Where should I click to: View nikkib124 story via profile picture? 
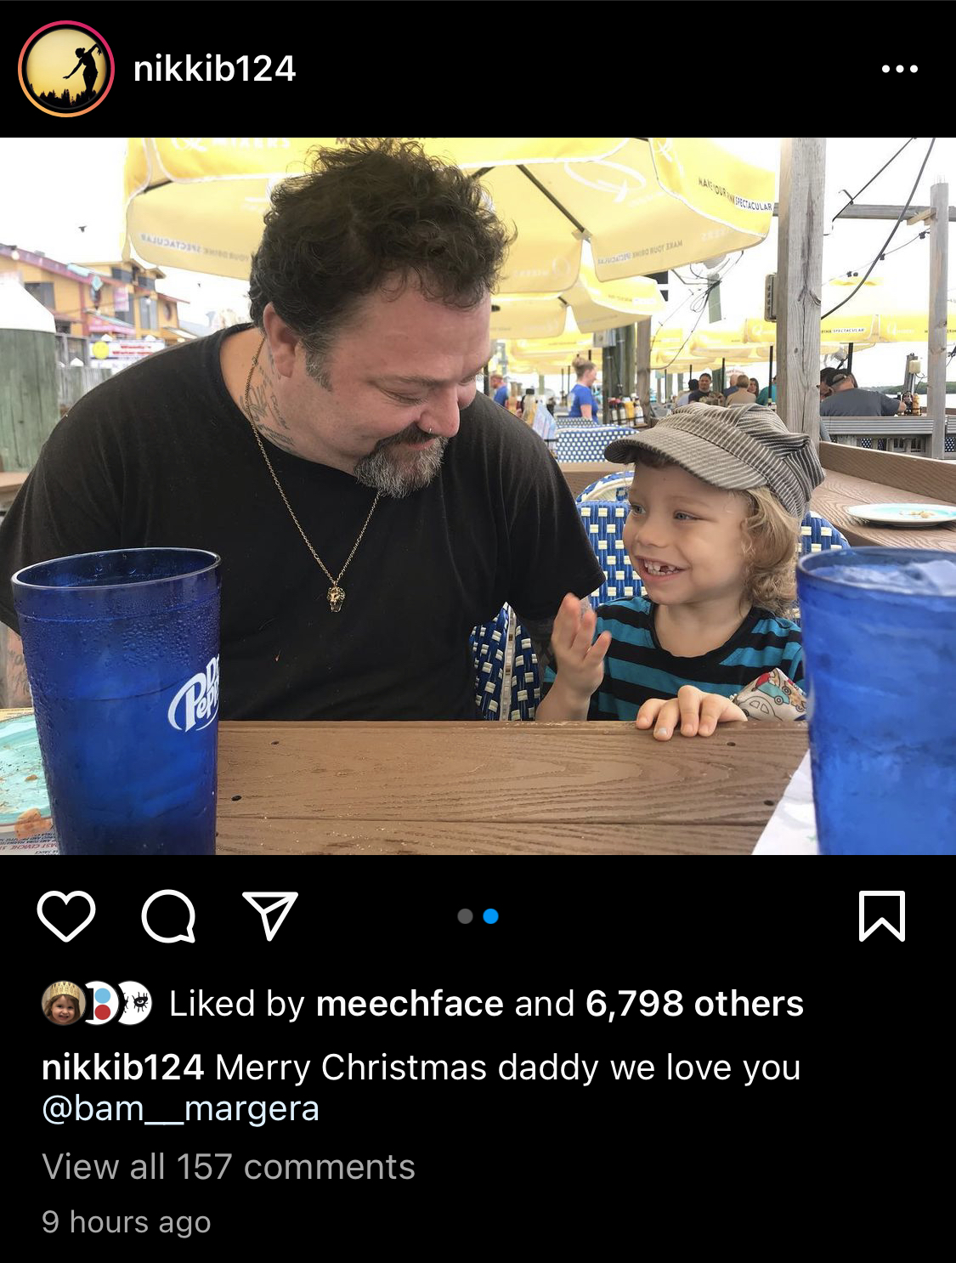pos(66,69)
